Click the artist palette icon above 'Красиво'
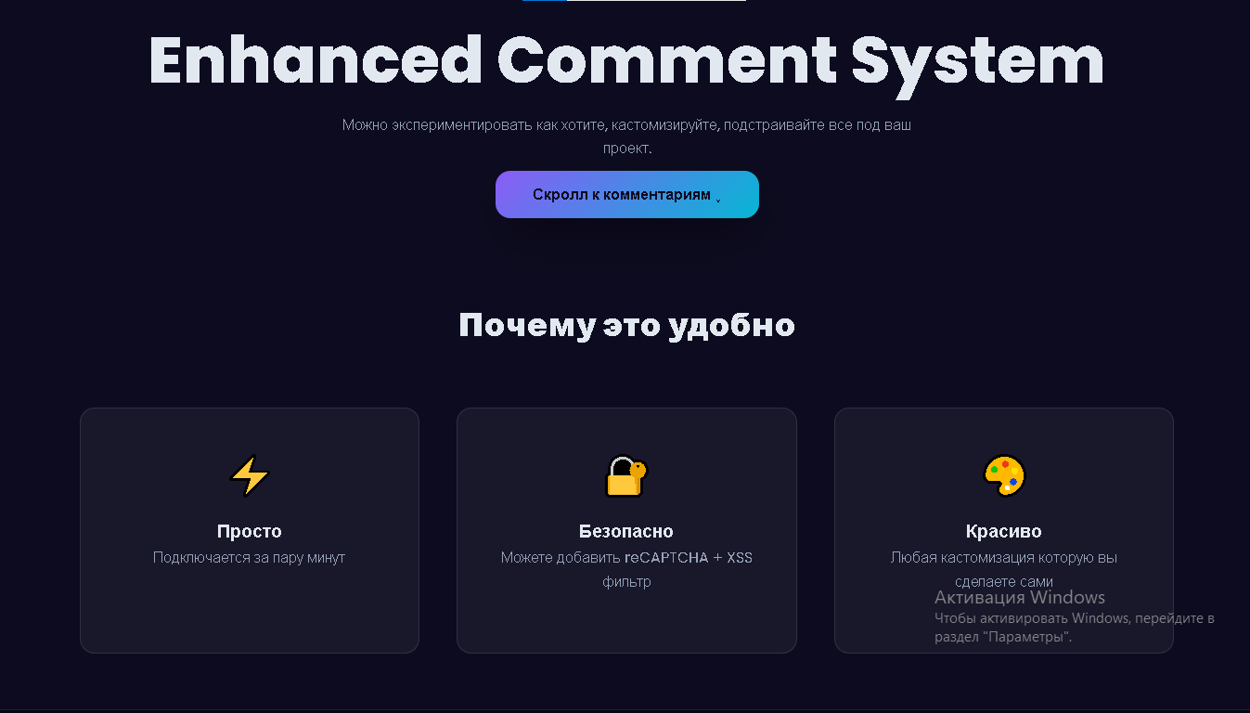Image resolution: width=1250 pixels, height=713 pixels. 1004,476
